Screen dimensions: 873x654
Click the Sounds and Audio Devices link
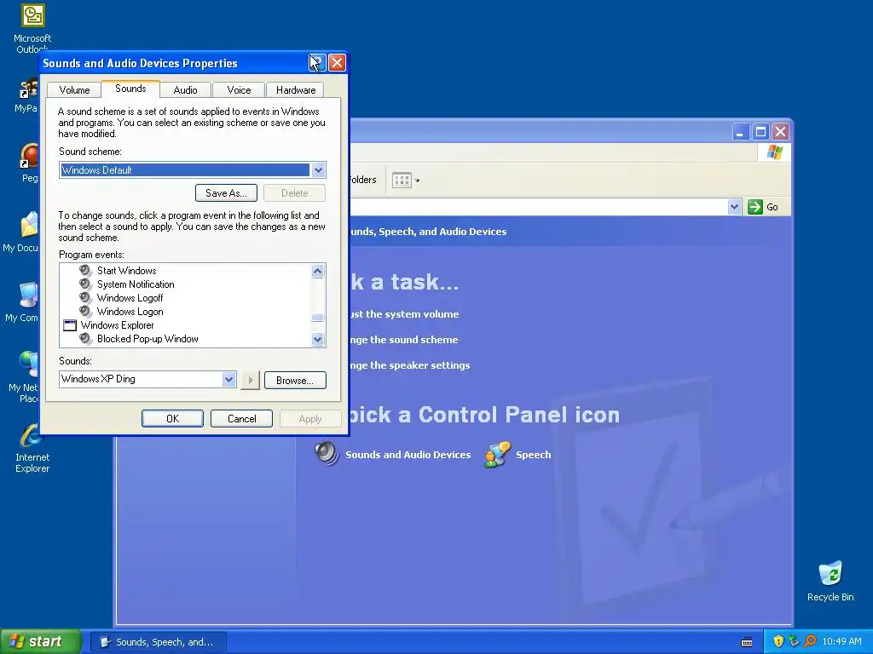(408, 455)
